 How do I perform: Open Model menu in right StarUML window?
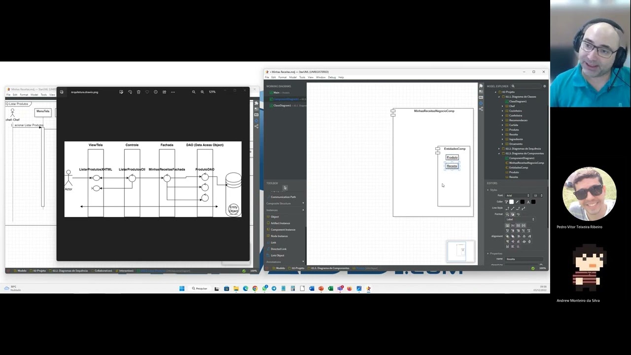pos(293,77)
